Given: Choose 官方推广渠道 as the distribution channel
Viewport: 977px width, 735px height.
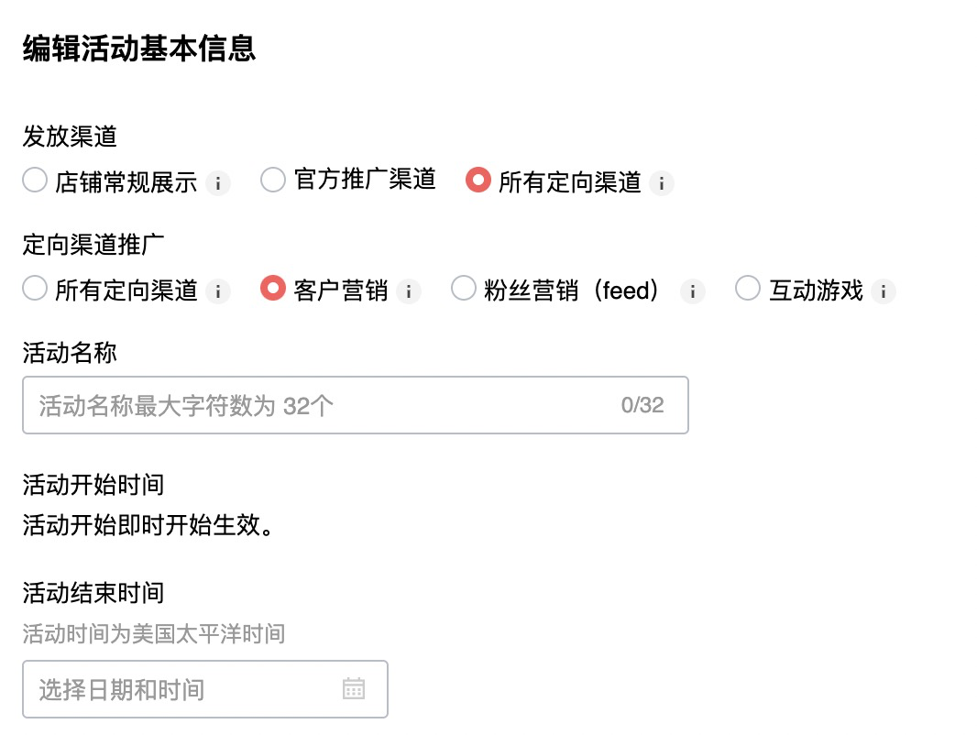Looking at the screenshot, I should click(x=272, y=180).
